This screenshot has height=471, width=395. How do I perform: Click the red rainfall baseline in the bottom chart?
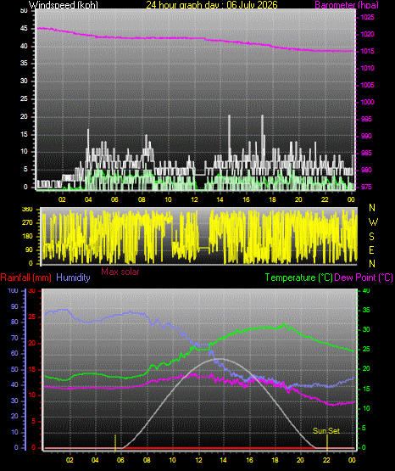pos(199,448)
